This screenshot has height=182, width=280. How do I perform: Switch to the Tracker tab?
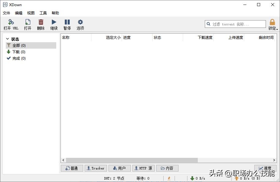click(96, 168)
